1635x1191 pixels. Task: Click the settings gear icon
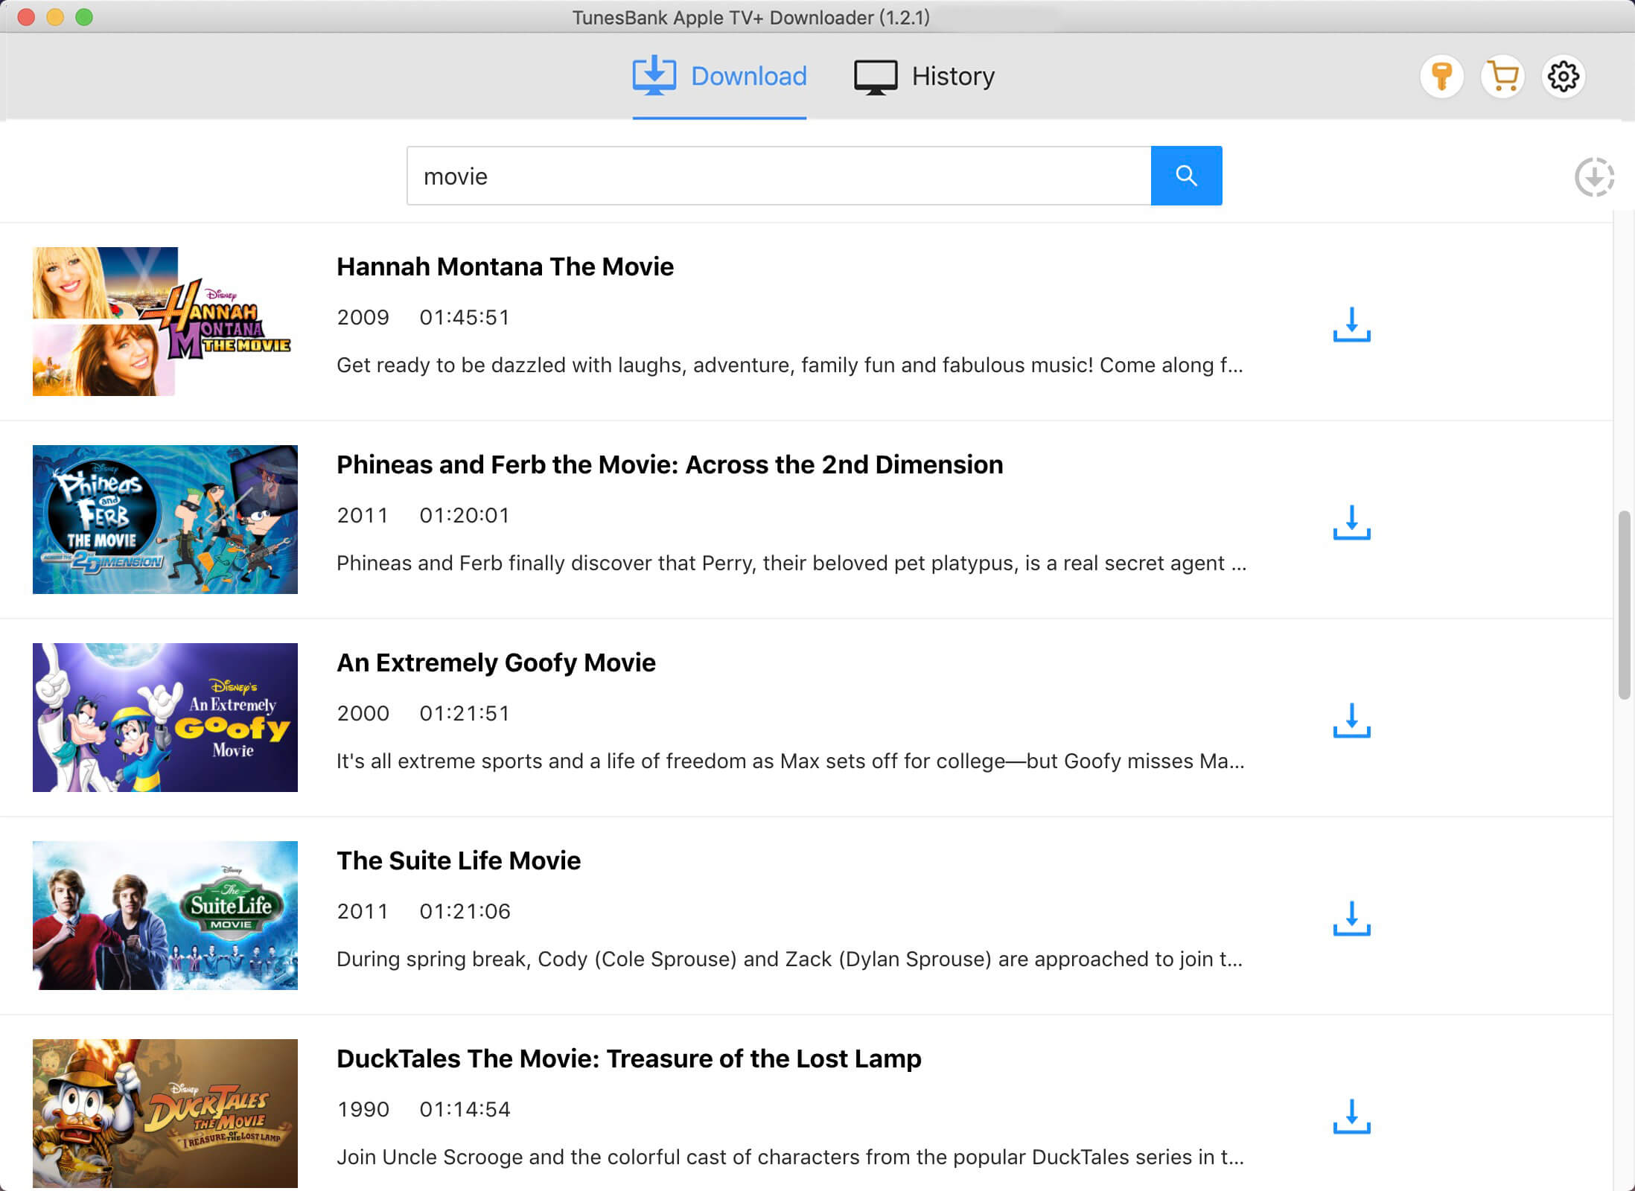click(x=1564, y=76)
